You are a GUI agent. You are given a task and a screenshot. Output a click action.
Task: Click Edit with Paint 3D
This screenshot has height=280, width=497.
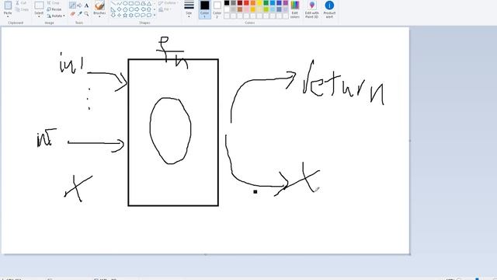tap(312, 9)
